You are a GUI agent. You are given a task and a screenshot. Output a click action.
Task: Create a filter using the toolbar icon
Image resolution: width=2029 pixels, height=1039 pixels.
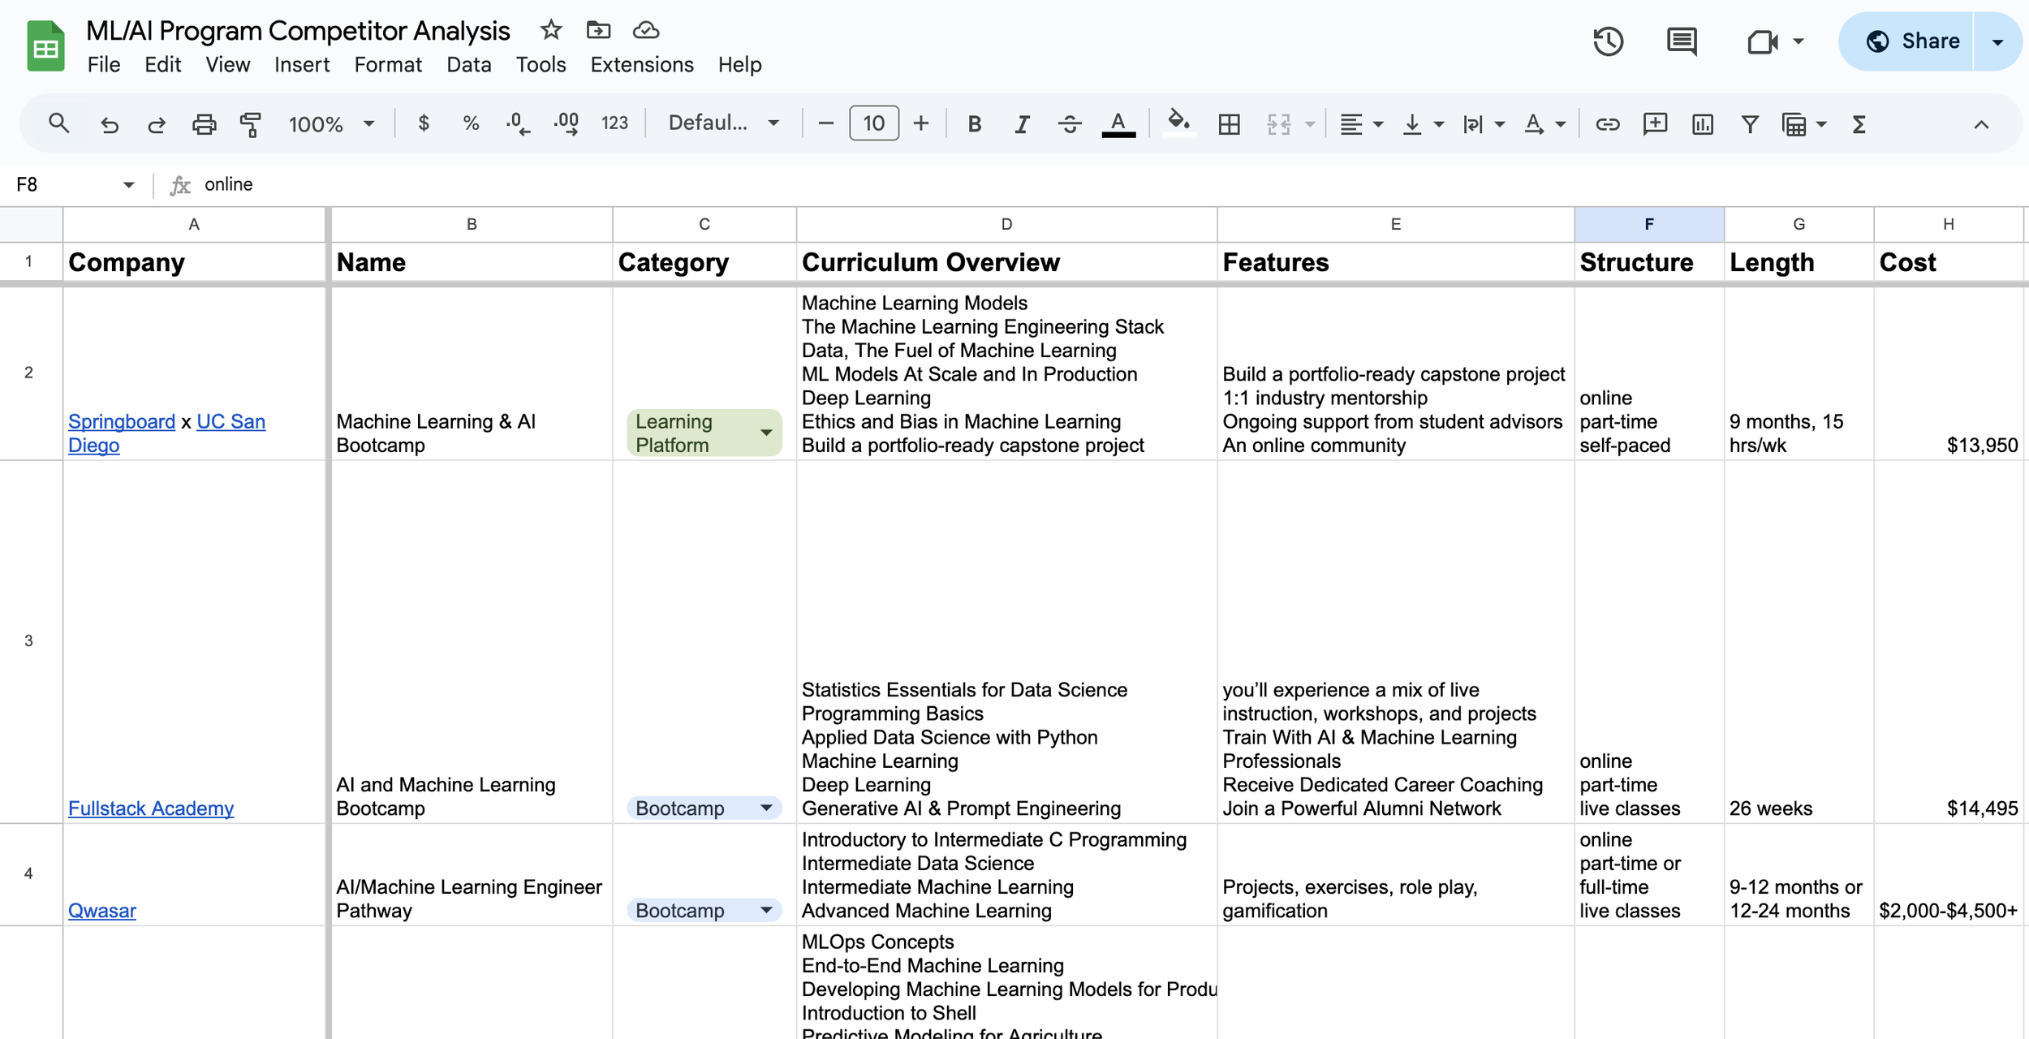[1750, 123]
